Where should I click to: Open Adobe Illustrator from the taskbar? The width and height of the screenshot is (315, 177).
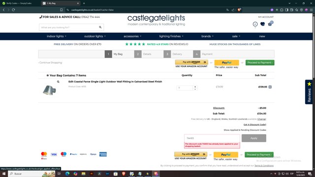[92, 174]
